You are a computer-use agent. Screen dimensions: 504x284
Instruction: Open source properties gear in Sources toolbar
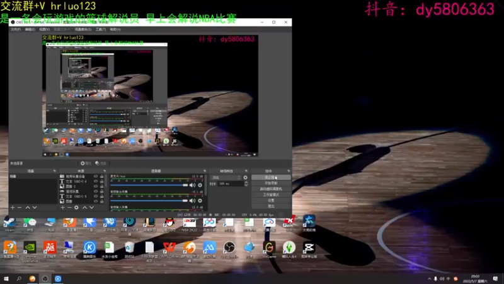[76, 208]
